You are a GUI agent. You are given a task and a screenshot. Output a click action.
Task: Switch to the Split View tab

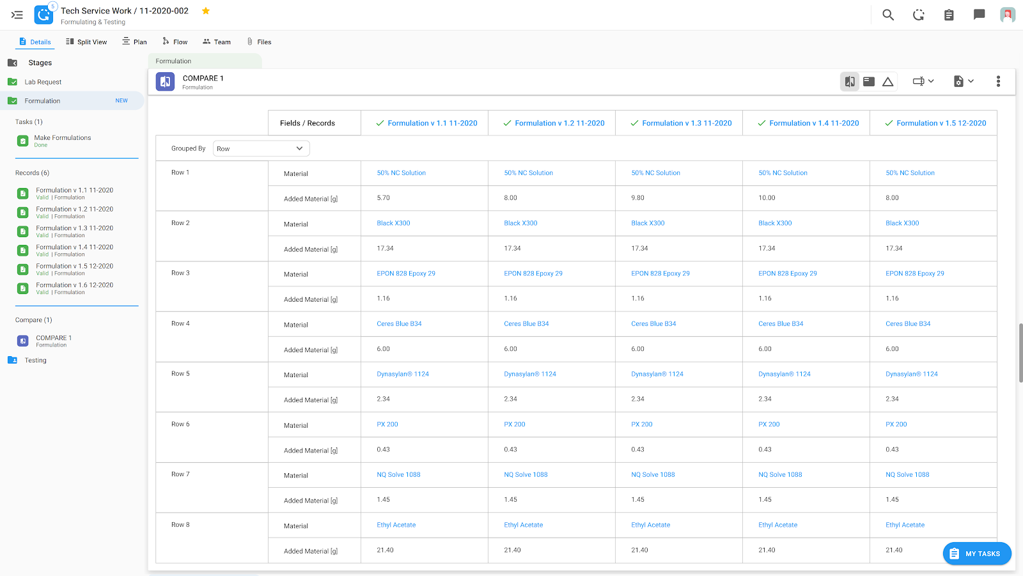pos(86,42)
